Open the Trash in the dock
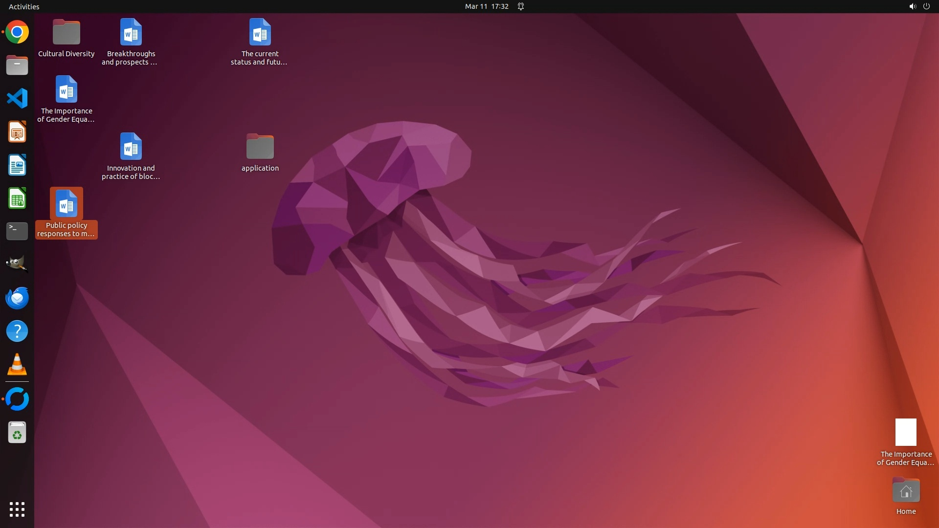The height and width of the screenshot is (528, 939). (17, 433)
